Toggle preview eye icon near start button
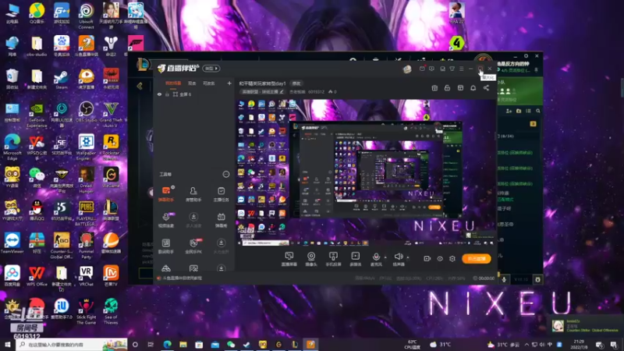Screen dimensions: 624x351 point(440,259)
